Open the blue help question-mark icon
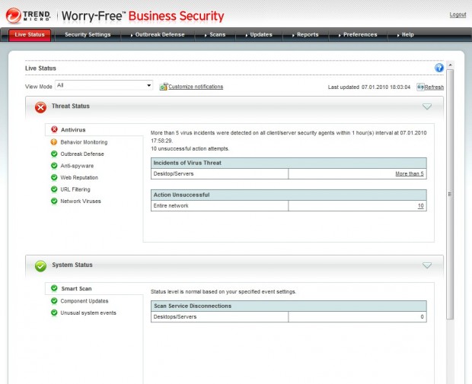This screenshot has width=472, height=384. coord(439,68)
